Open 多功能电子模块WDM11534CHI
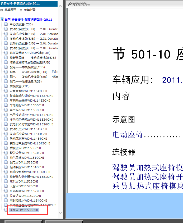183x223 pixels. 31,120
